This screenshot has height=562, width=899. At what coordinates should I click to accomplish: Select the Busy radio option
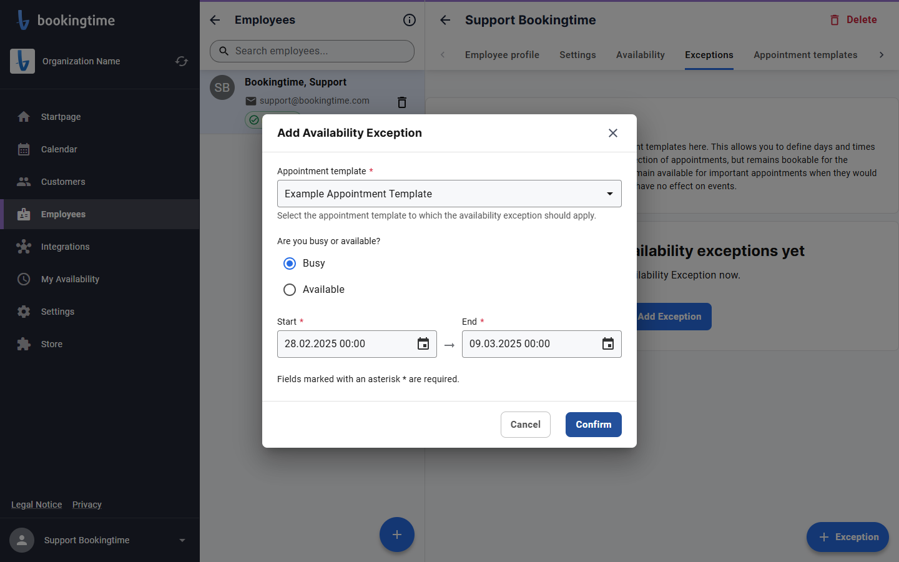pos(290,264)
